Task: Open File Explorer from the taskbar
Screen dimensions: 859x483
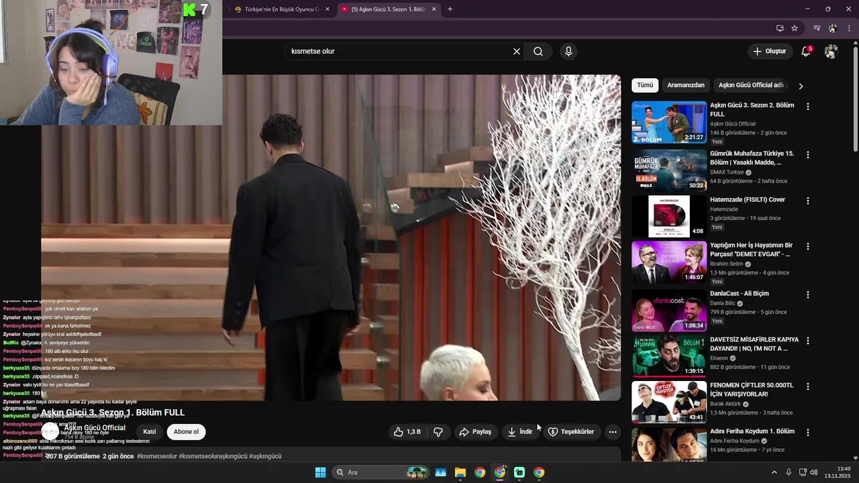Action: tap(460, 472)
